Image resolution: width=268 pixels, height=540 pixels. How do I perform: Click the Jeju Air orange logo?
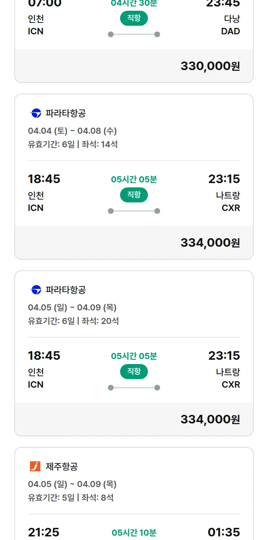click(35, 466)
